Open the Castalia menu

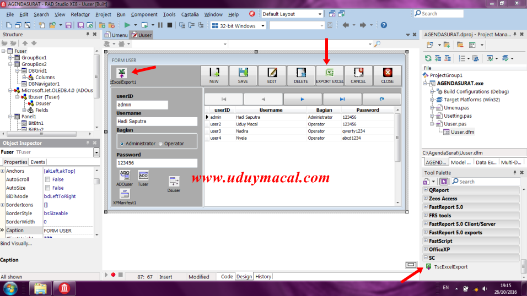point(190,14)
